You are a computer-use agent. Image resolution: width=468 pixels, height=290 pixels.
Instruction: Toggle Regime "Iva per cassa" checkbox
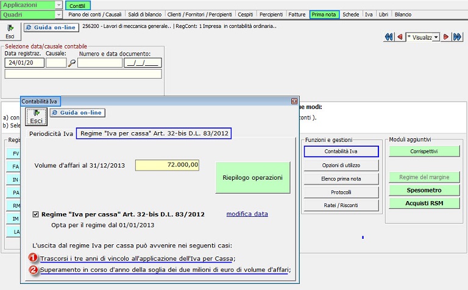tap(35, 214)
